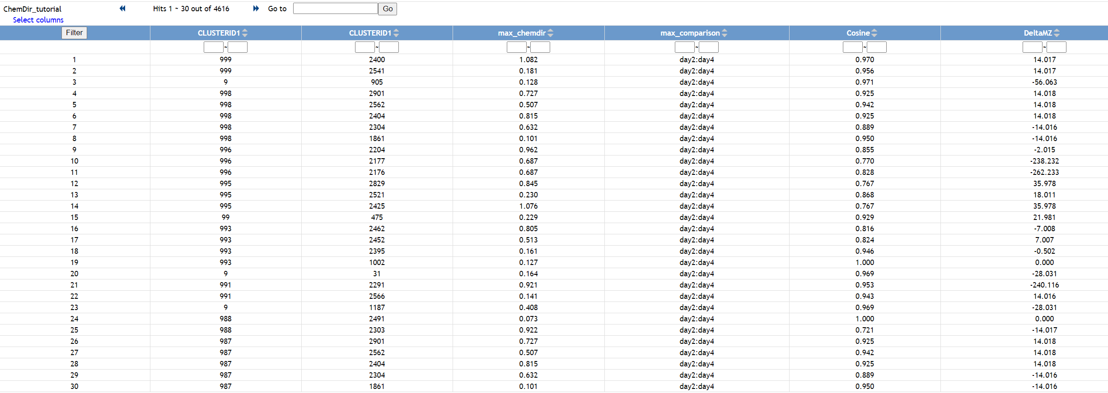1108x393 pixels.
Task: Select max_chemdir value 0.073
Action: (528, 319)
